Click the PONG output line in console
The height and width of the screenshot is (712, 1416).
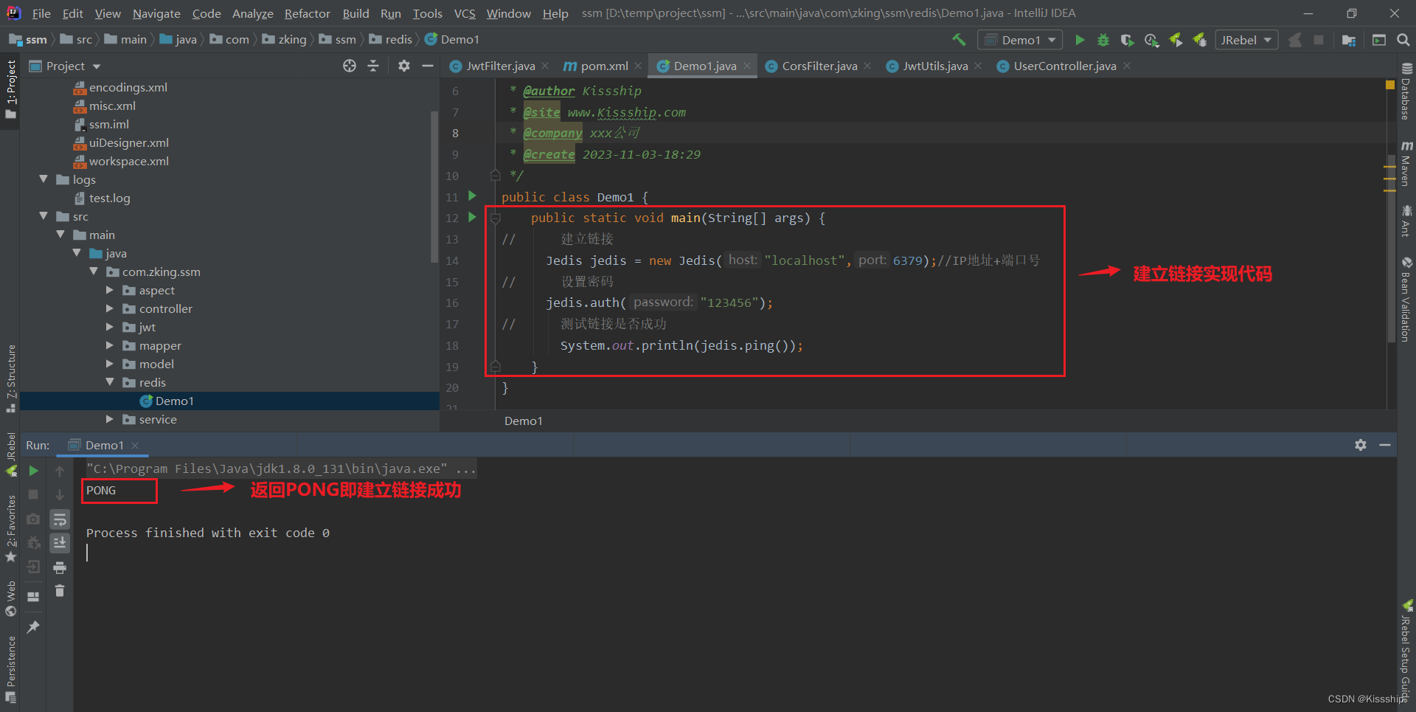pyautogui.click(x=101, y=491)
